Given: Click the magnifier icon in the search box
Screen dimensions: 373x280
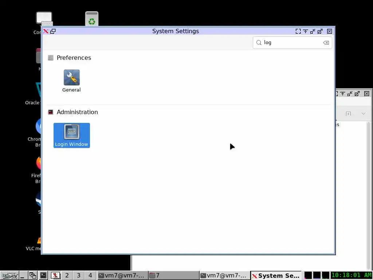Looking at the screenshot, I should pyautogui.click(x=259, y=43).
